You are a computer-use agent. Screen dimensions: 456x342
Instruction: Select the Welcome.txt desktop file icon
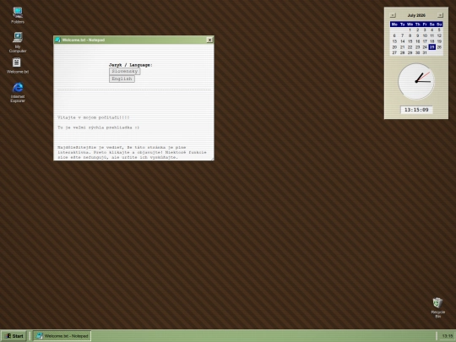pyautogui.click(x=18, y=66)
